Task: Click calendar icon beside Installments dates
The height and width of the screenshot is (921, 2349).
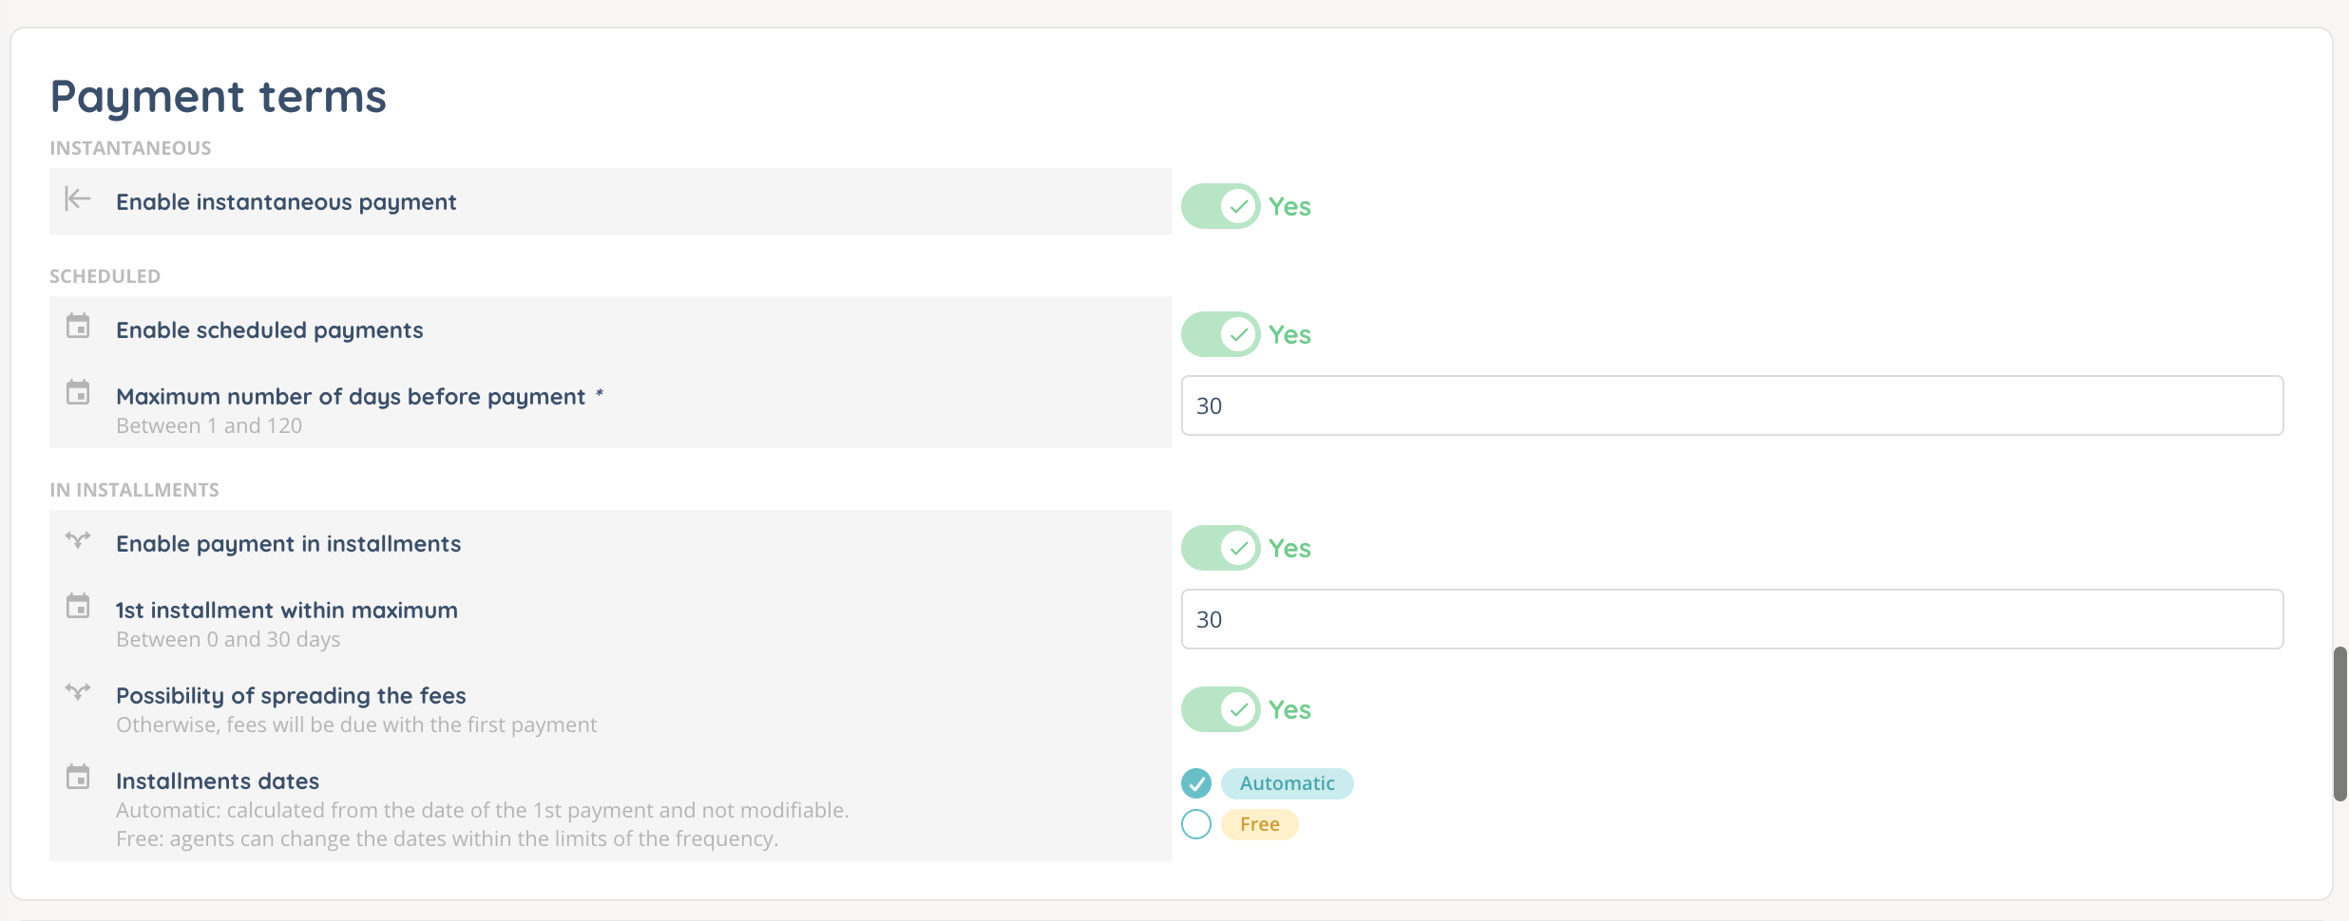Action: pos(78,777)
